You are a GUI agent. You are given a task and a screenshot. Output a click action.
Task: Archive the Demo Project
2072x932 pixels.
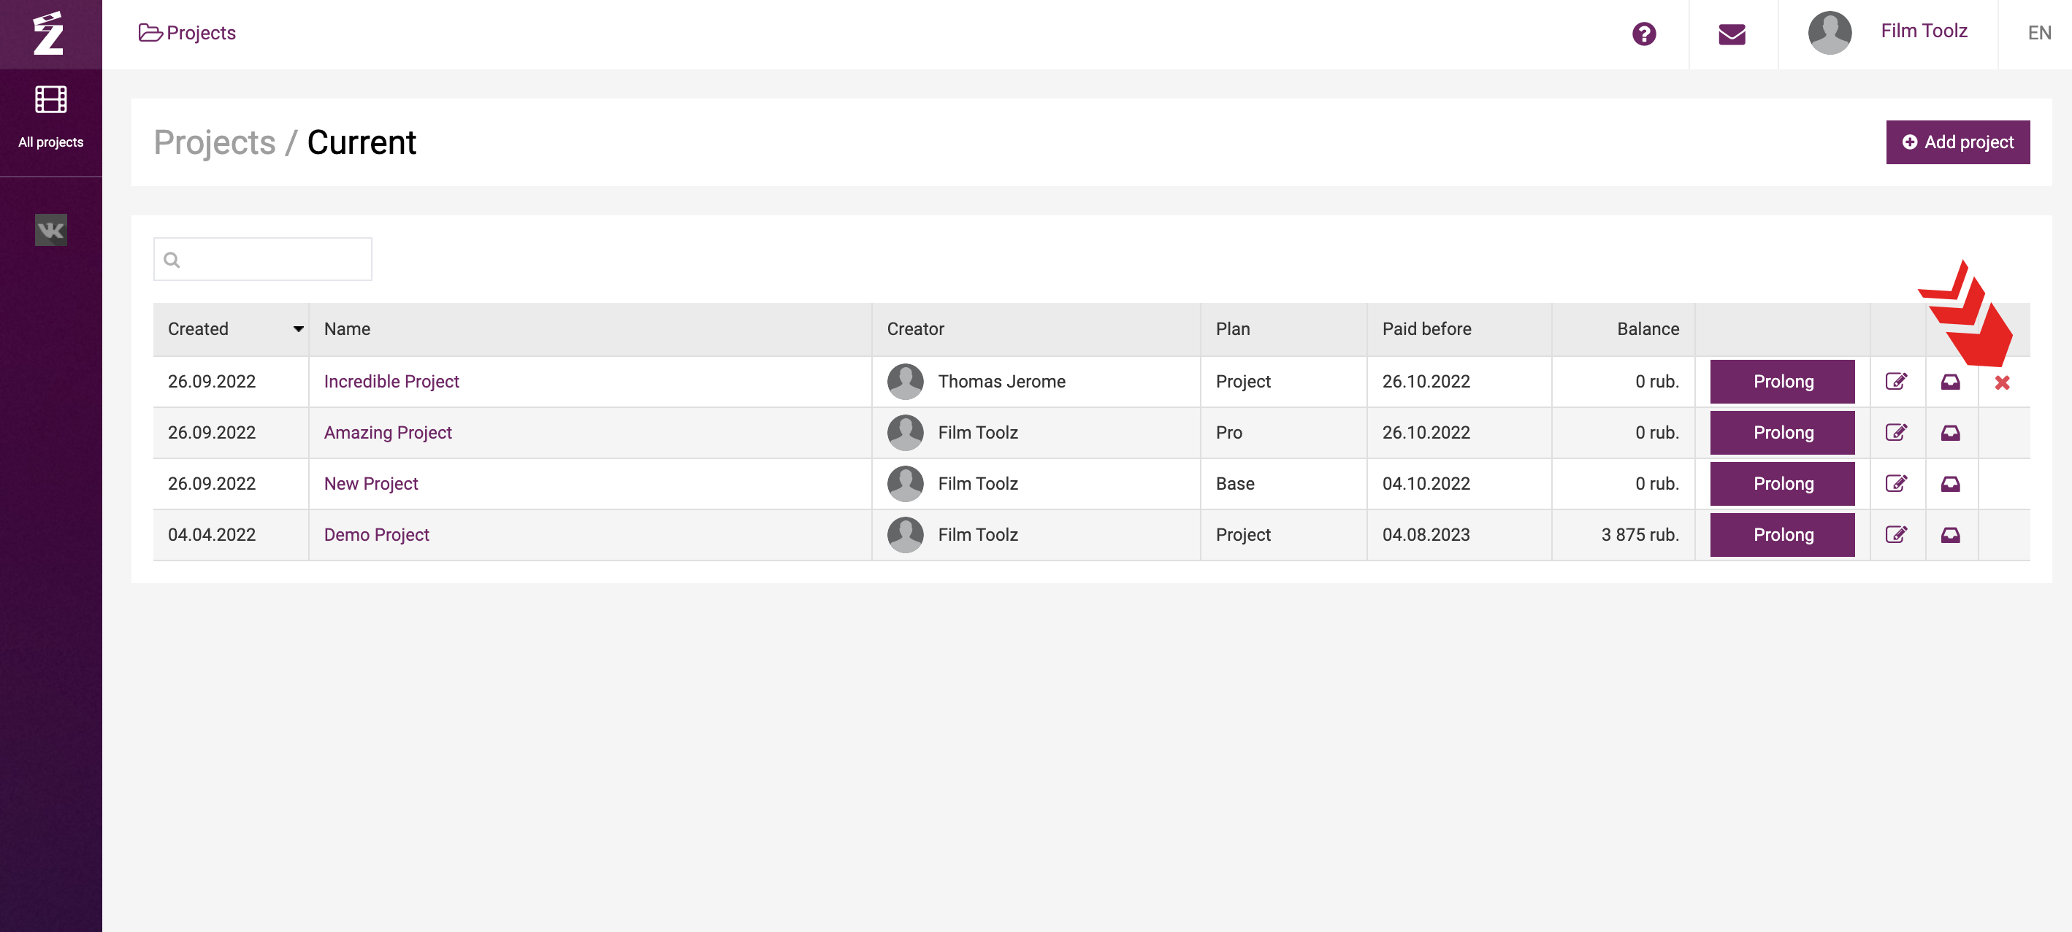[1950, 535]
